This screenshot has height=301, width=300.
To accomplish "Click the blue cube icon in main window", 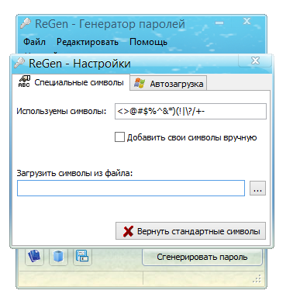I will click(58, 256).
